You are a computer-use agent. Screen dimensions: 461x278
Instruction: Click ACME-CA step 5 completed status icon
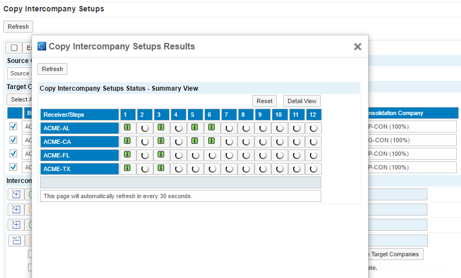195,141
